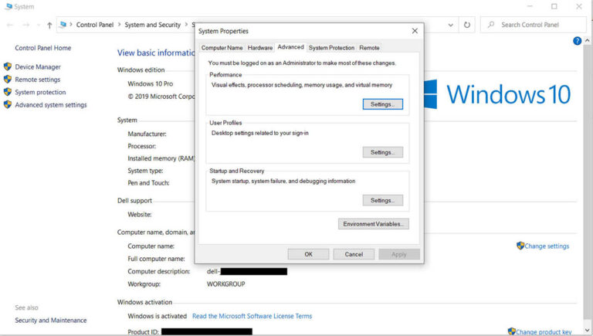Go up one level with the up arrow
Viewport: 593px width, 336px height.
49,25
